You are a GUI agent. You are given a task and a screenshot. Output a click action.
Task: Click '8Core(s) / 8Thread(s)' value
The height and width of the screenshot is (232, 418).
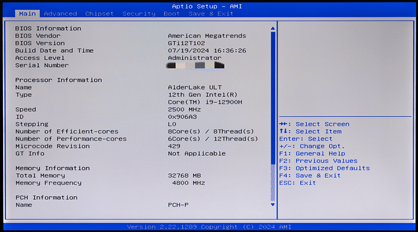click(211, 131)
